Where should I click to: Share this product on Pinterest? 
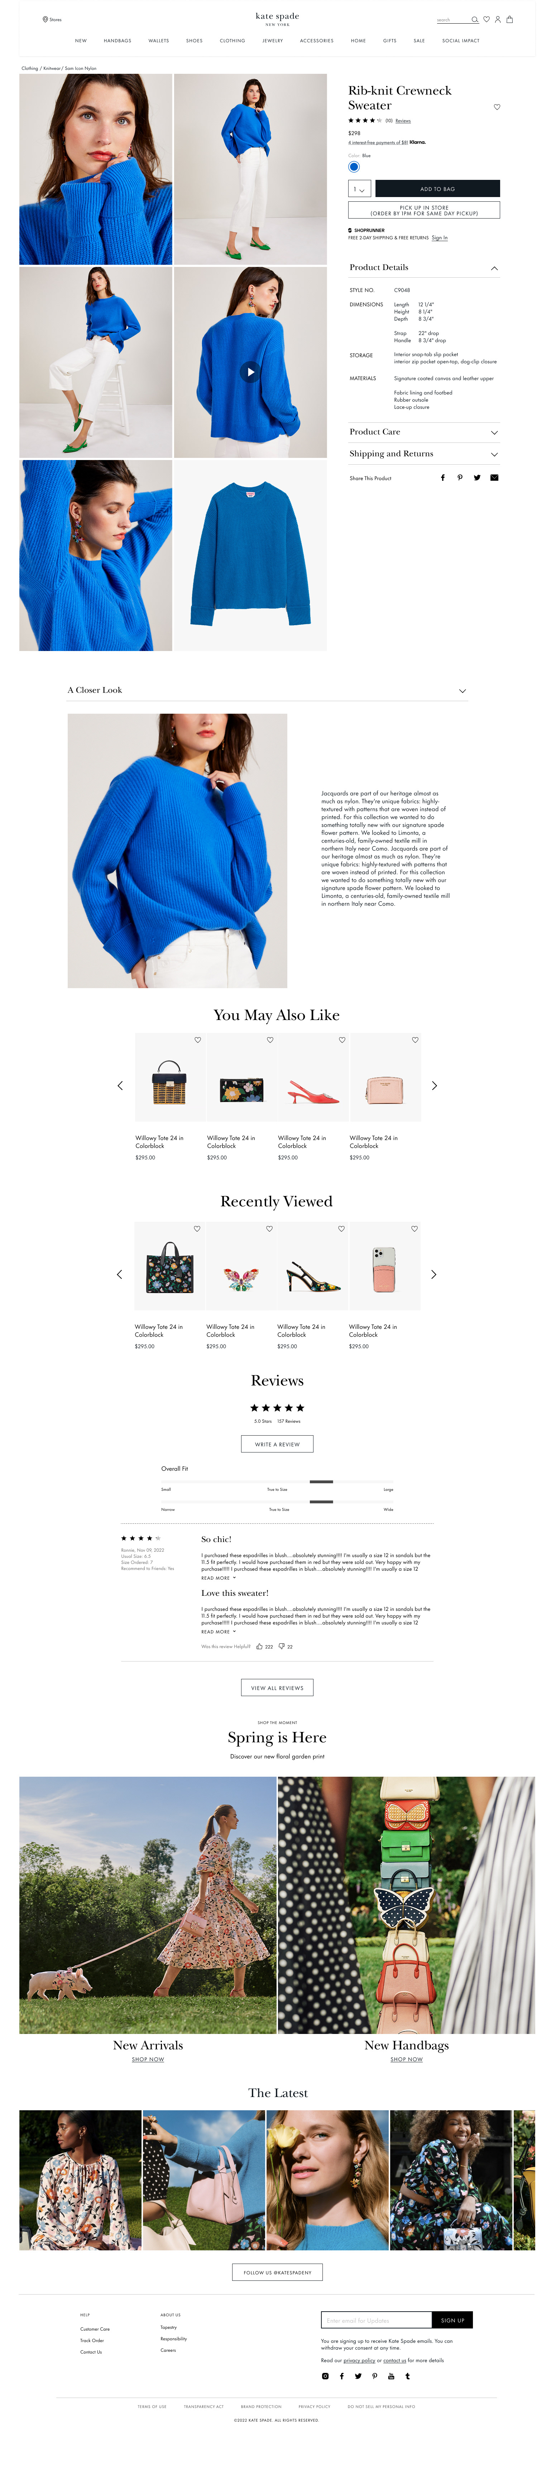pos(459,478)
